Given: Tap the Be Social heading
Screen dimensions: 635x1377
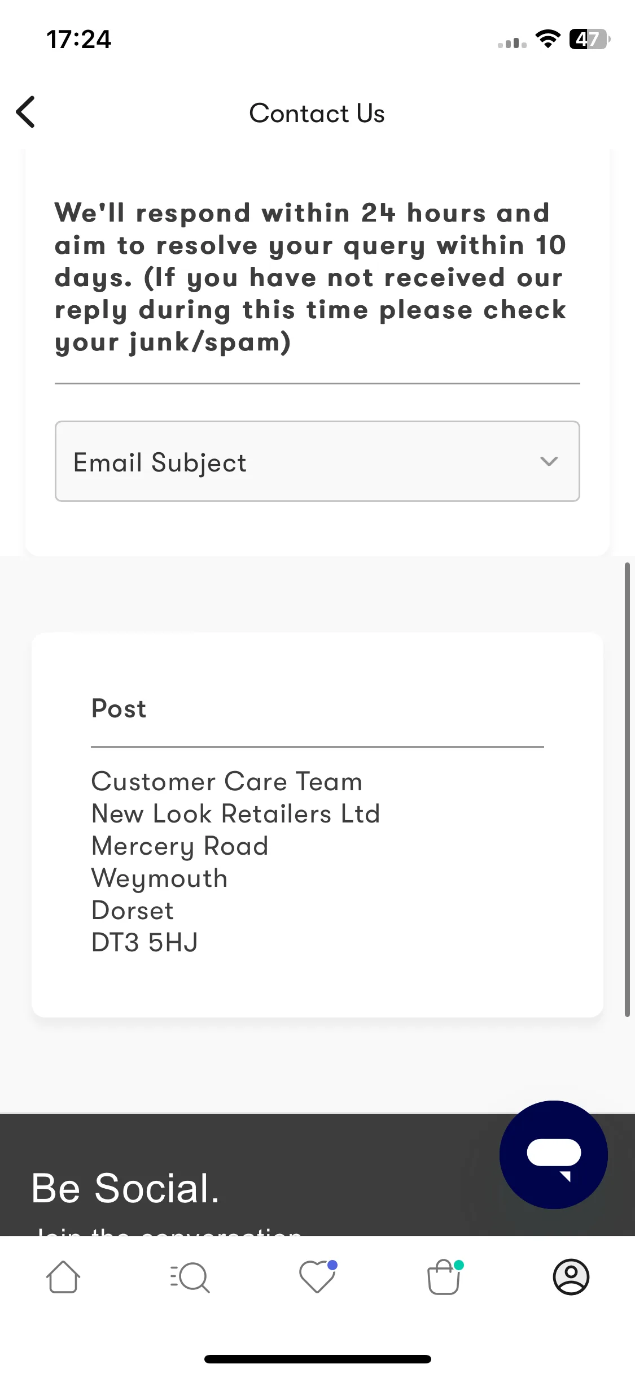Looking at the screenshot, I should click(x=125, y=1188).
